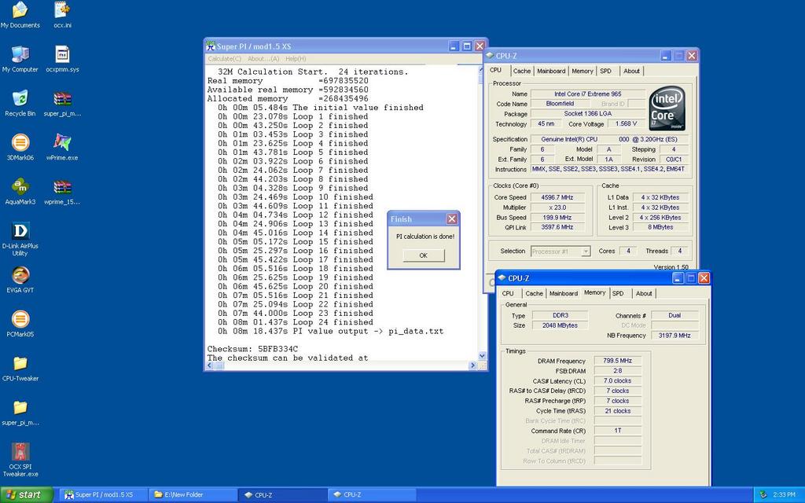Select the Cache tab in Memory CPU-Z window
This screenshot has width=805, height=503.
[x=534, y=294]
